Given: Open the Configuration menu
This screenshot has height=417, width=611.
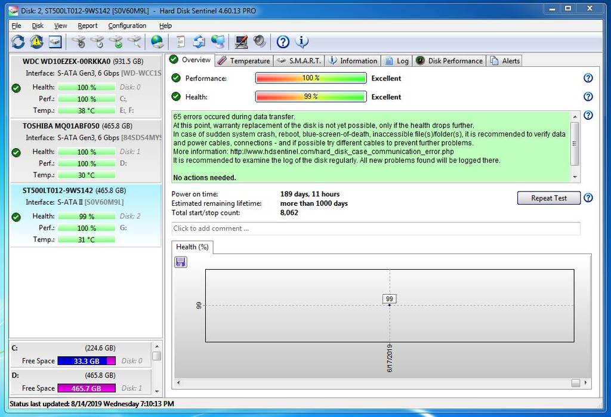Looking at the screenshot, I should click(127, 26).
